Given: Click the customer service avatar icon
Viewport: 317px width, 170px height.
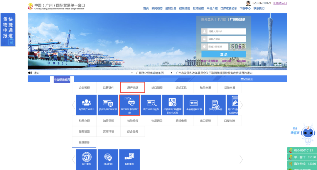Looking at the screenshot, I should (x=248, y=3).
